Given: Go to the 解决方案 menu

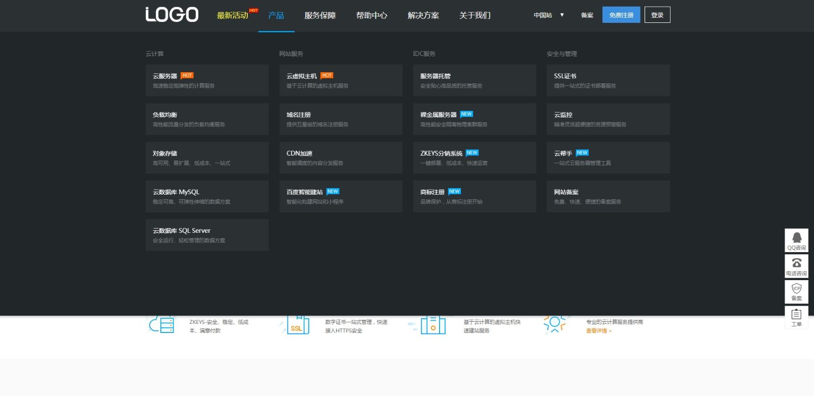Looking at the screenshot, I should 423,15.
